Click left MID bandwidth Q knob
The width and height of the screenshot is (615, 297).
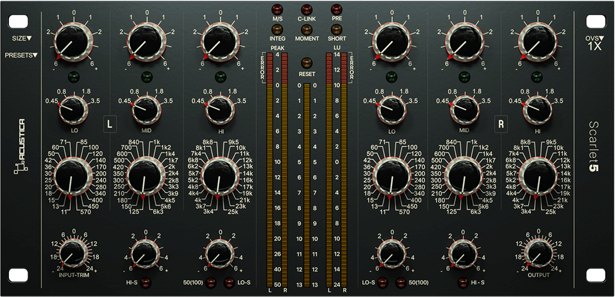pyautogui.click(x=147, y=110)
